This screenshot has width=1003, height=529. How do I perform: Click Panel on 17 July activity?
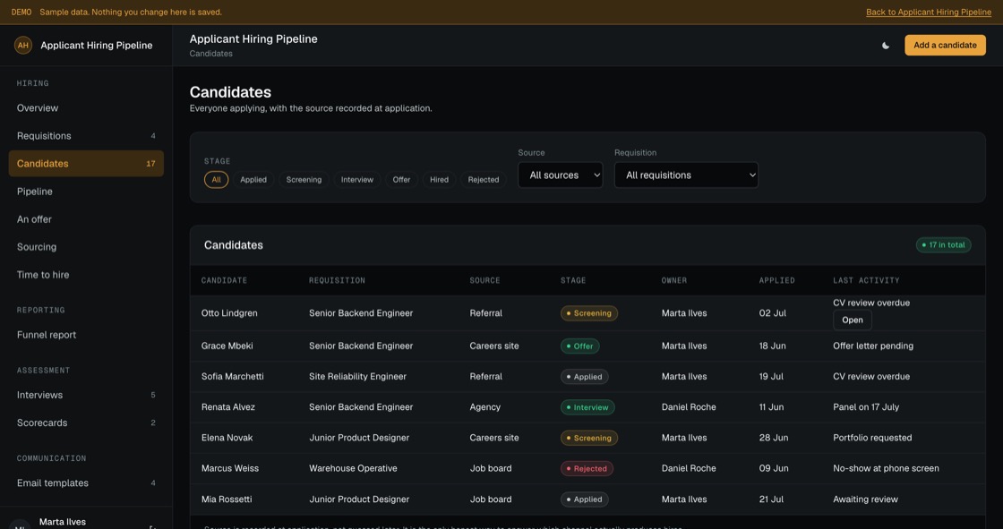coord(866,407)
